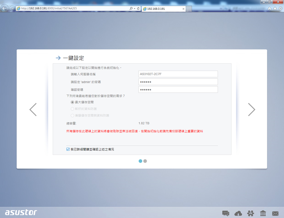
Task: Select 兼顧儲存空間與資料防護 radio option
Action: tap(72, 115)
